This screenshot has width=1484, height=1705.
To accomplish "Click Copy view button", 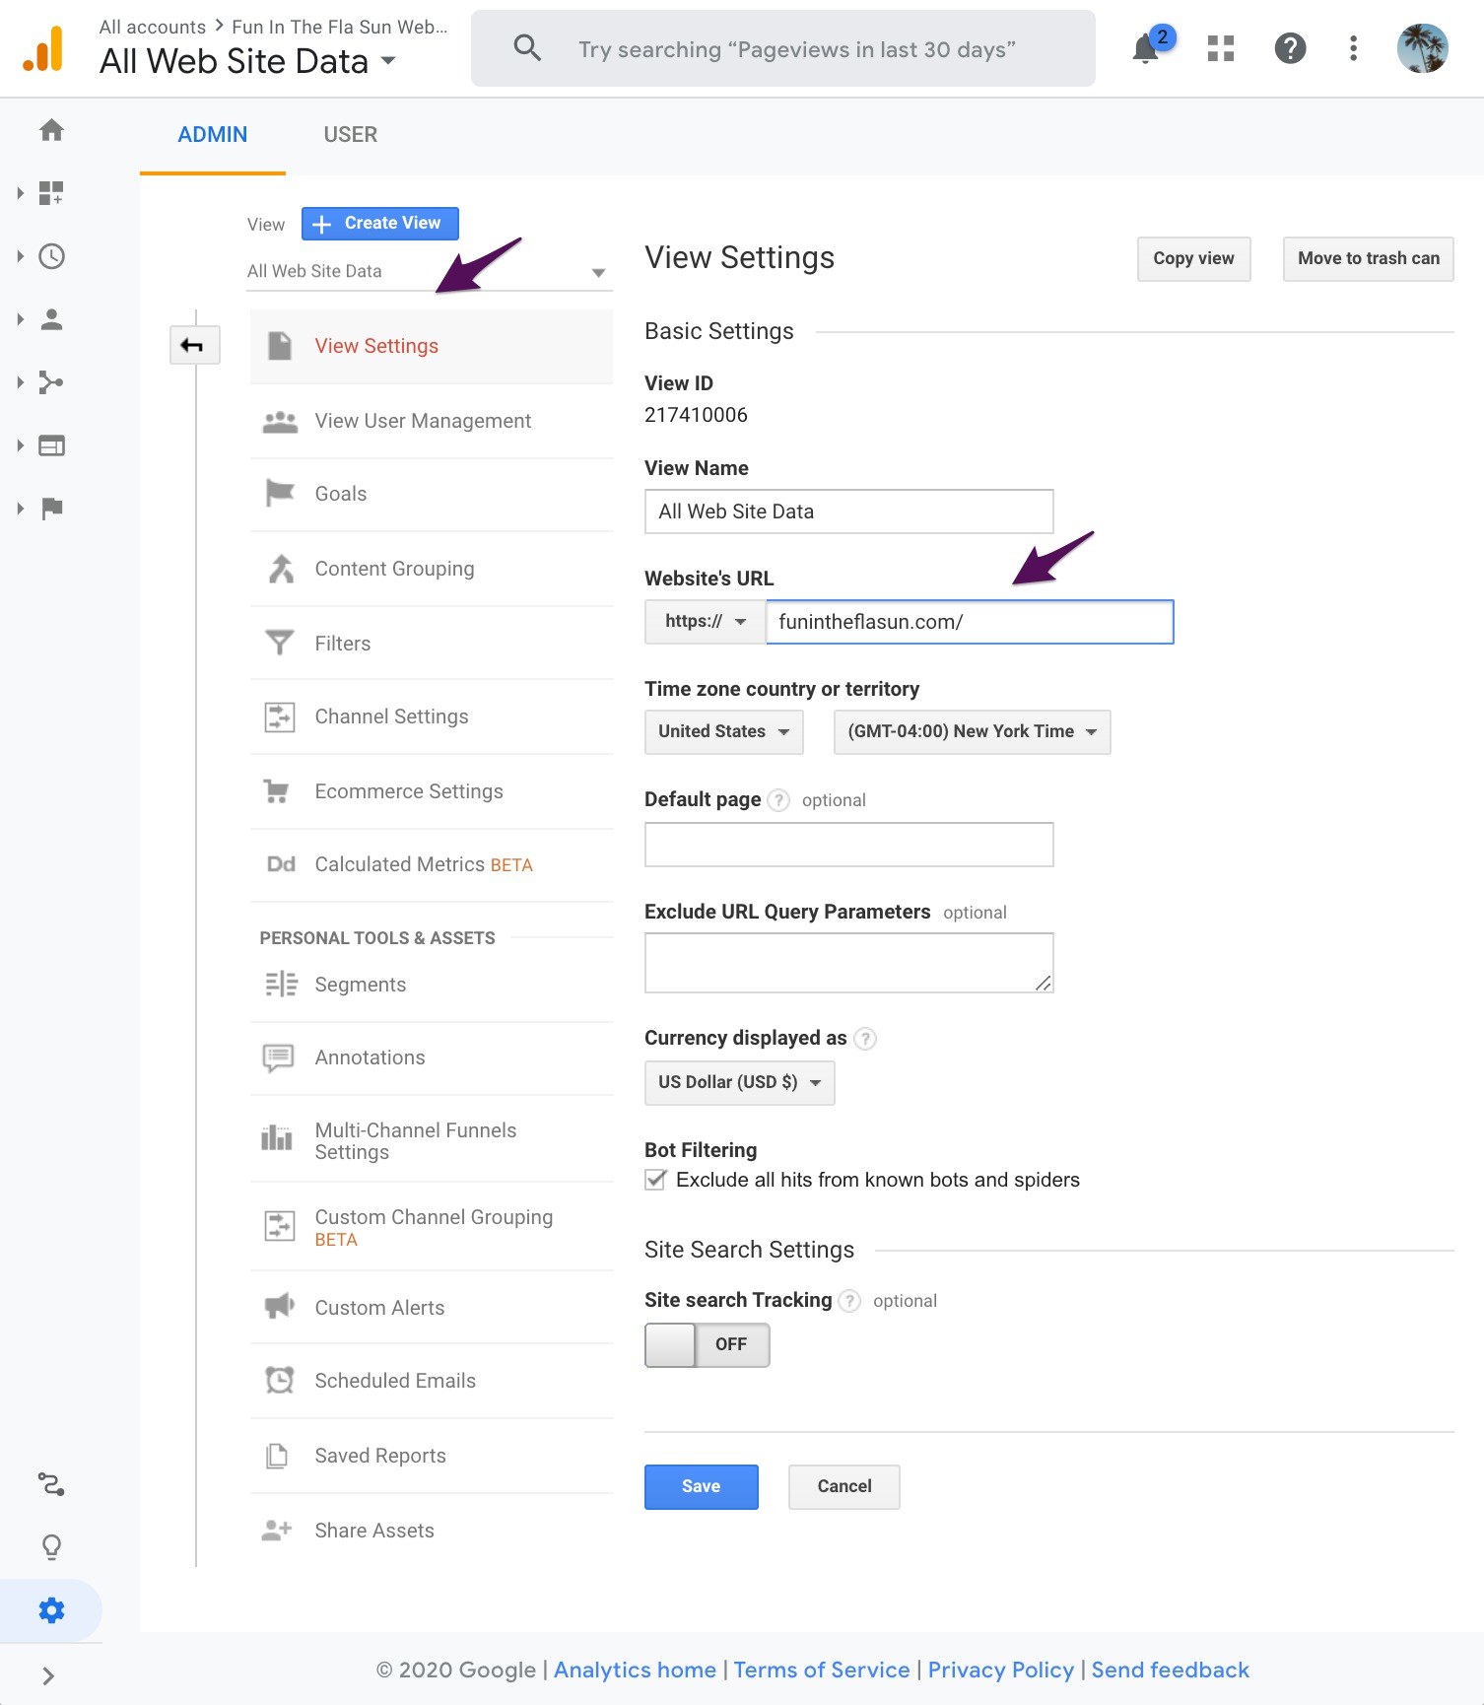I will click(1193, 259).
